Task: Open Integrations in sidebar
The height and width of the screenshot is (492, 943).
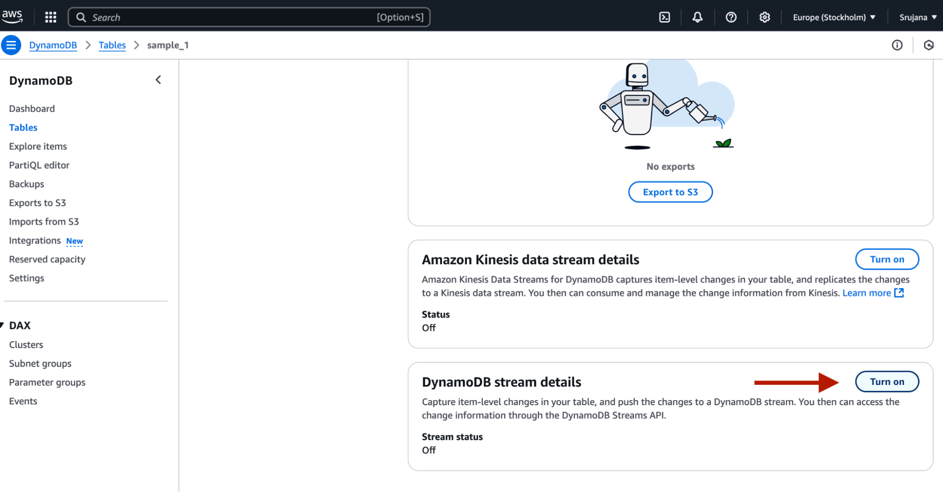Action: [x=35, y=241]
